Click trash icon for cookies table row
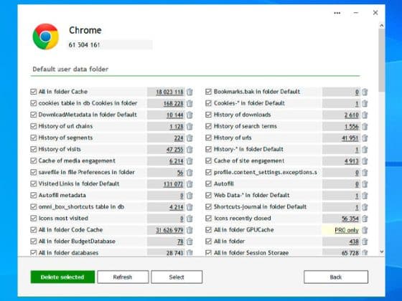 point(190,103)
